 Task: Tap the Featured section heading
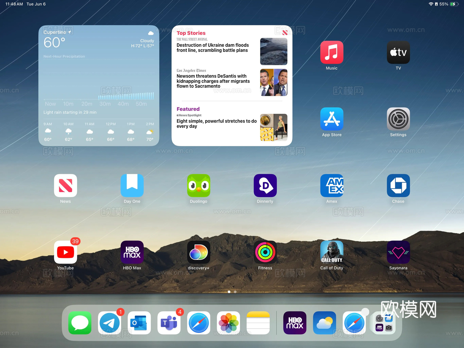click(188, 109)
